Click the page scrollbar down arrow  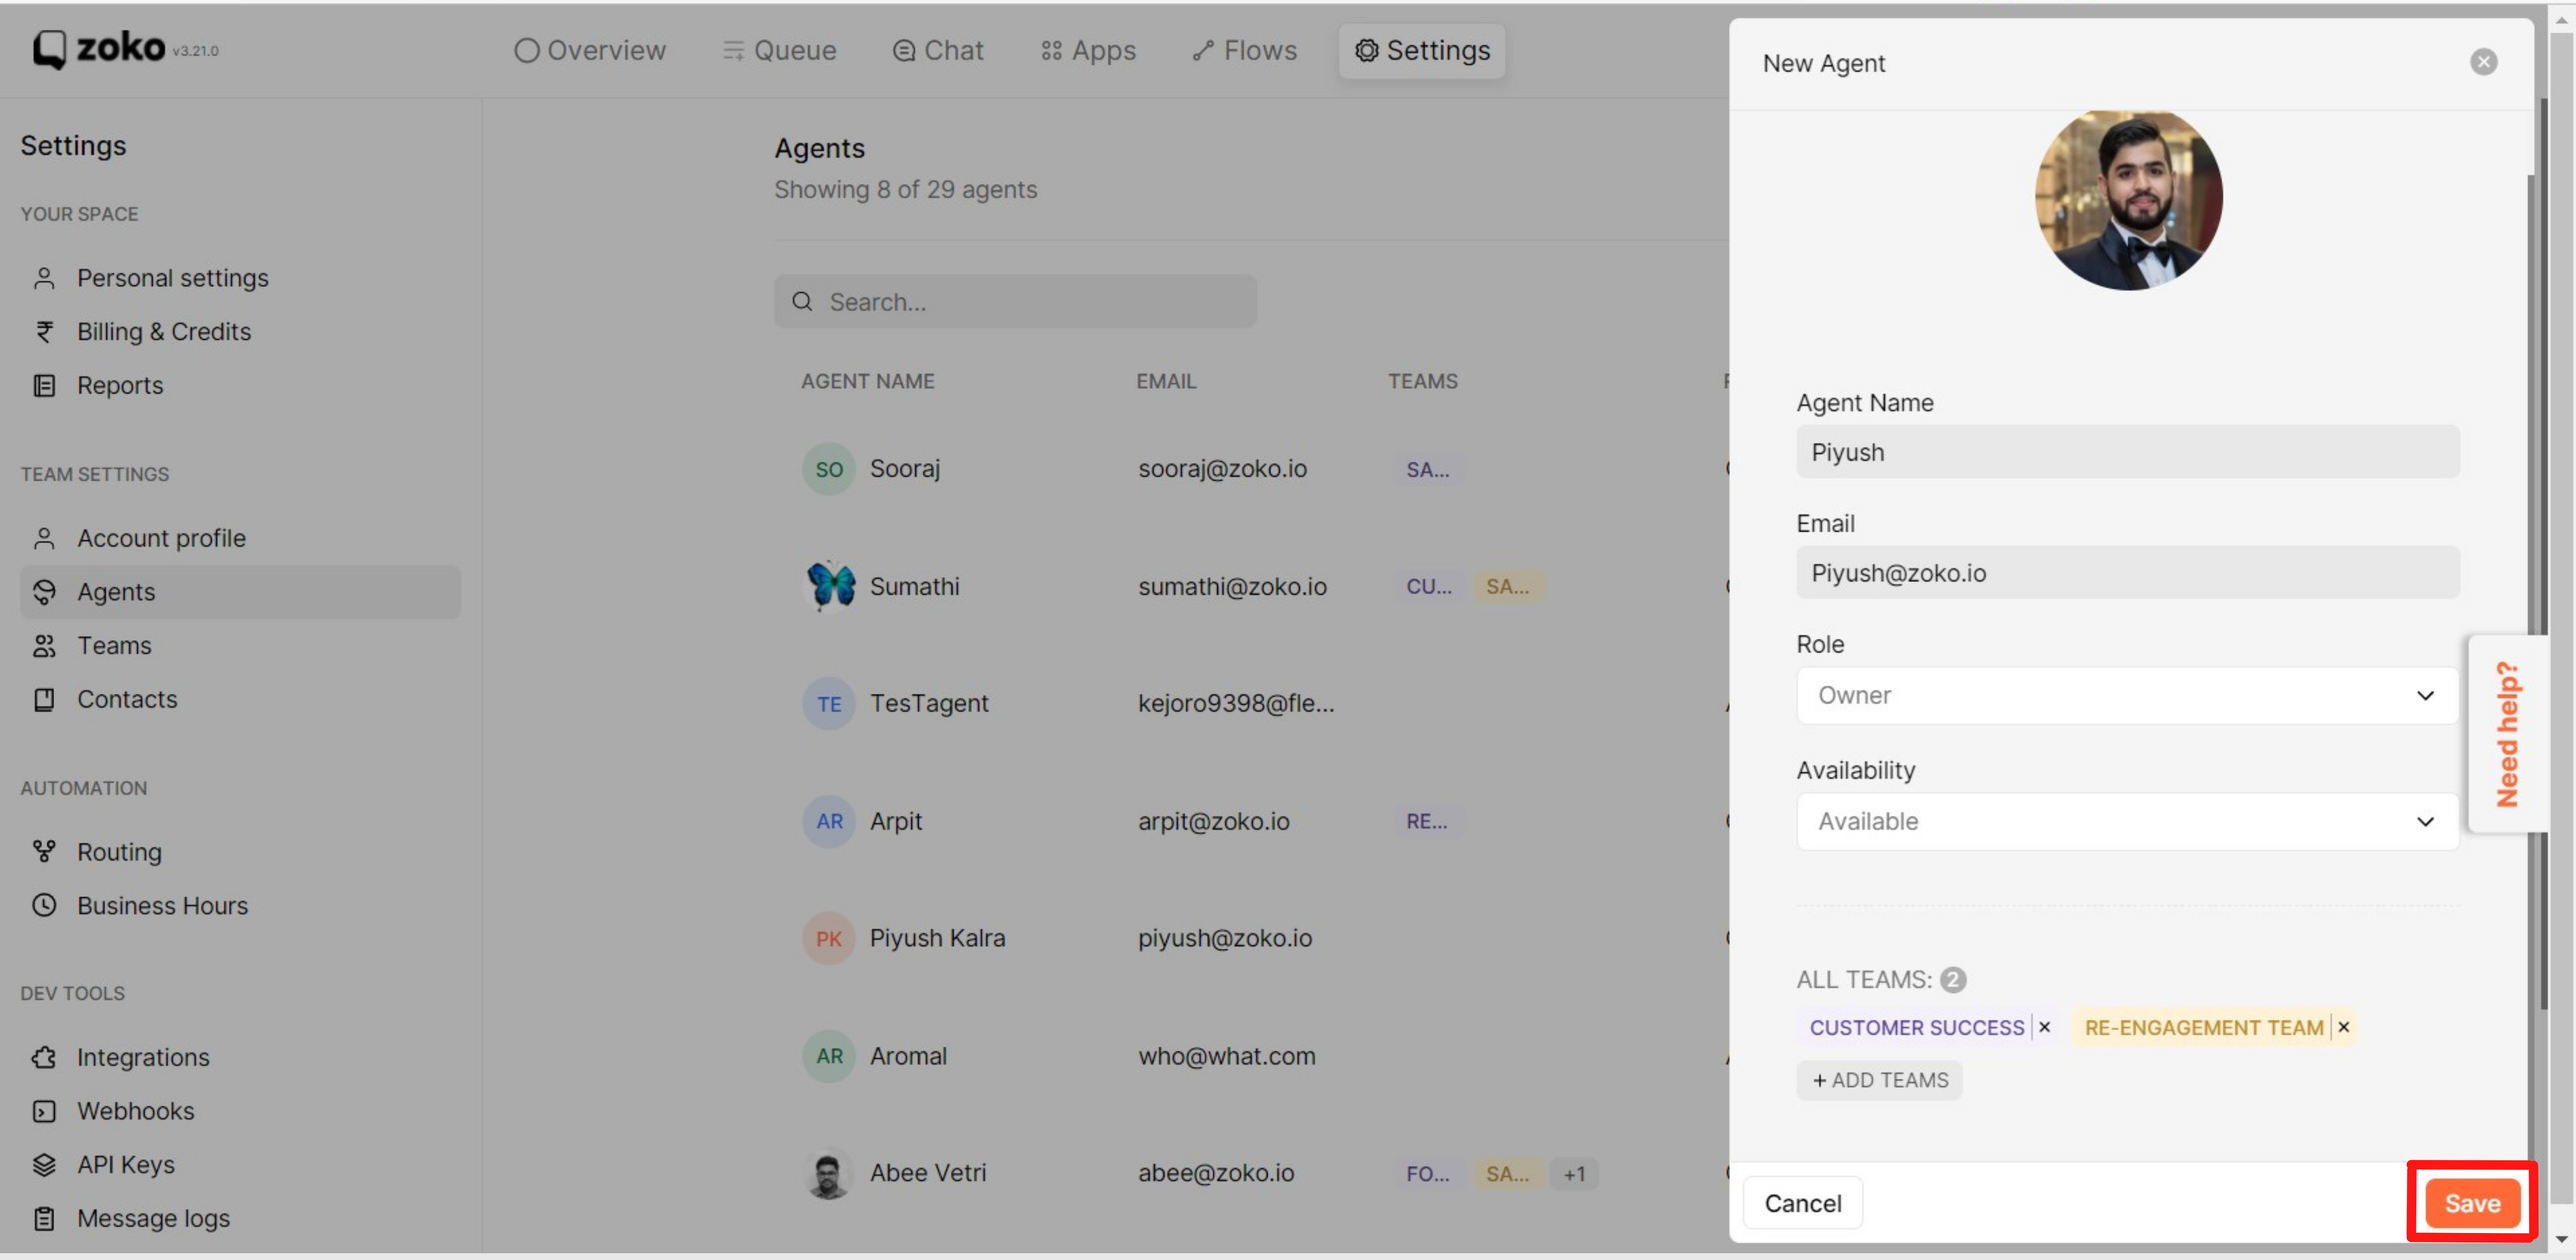[x=2561, y=1240]
